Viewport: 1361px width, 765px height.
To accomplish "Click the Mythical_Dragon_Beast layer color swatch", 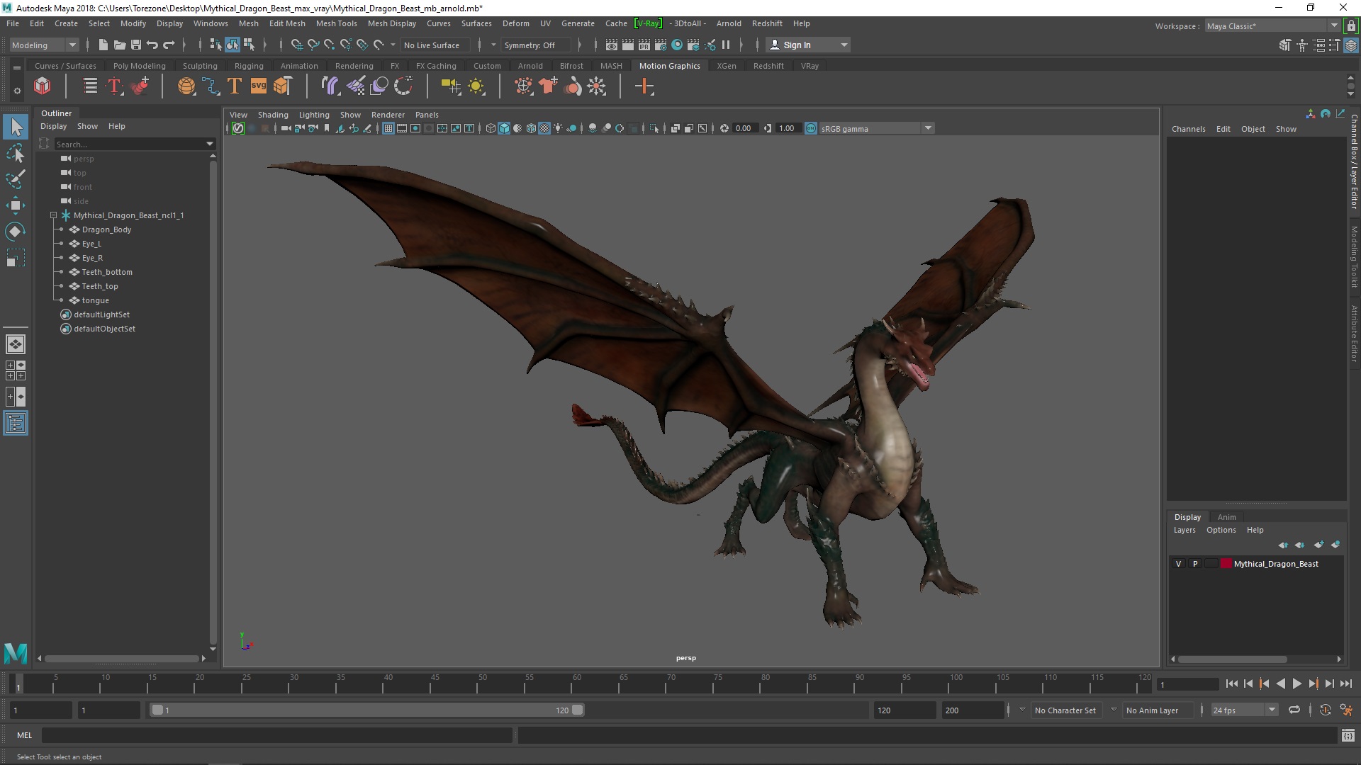I will tap(1226, 564).
